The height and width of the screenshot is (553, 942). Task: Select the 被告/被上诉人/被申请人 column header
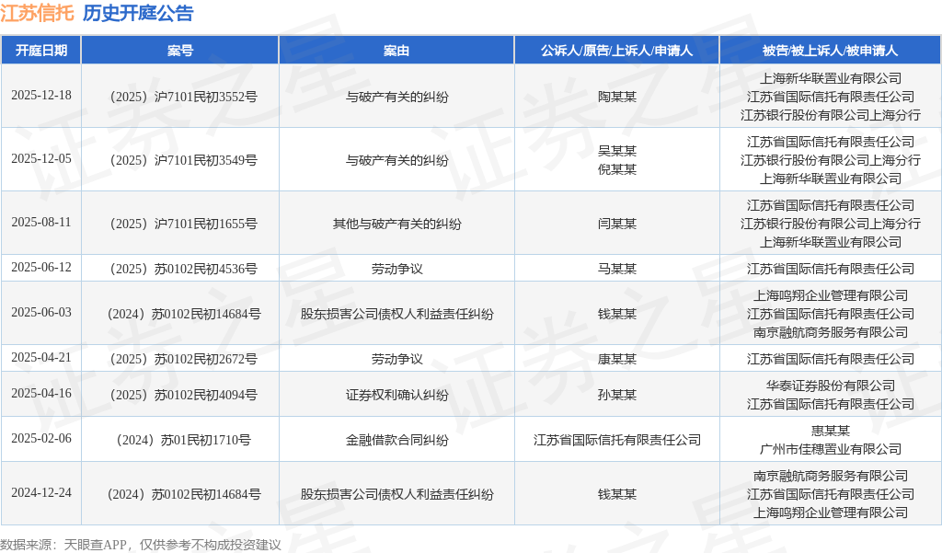[831, 51]
